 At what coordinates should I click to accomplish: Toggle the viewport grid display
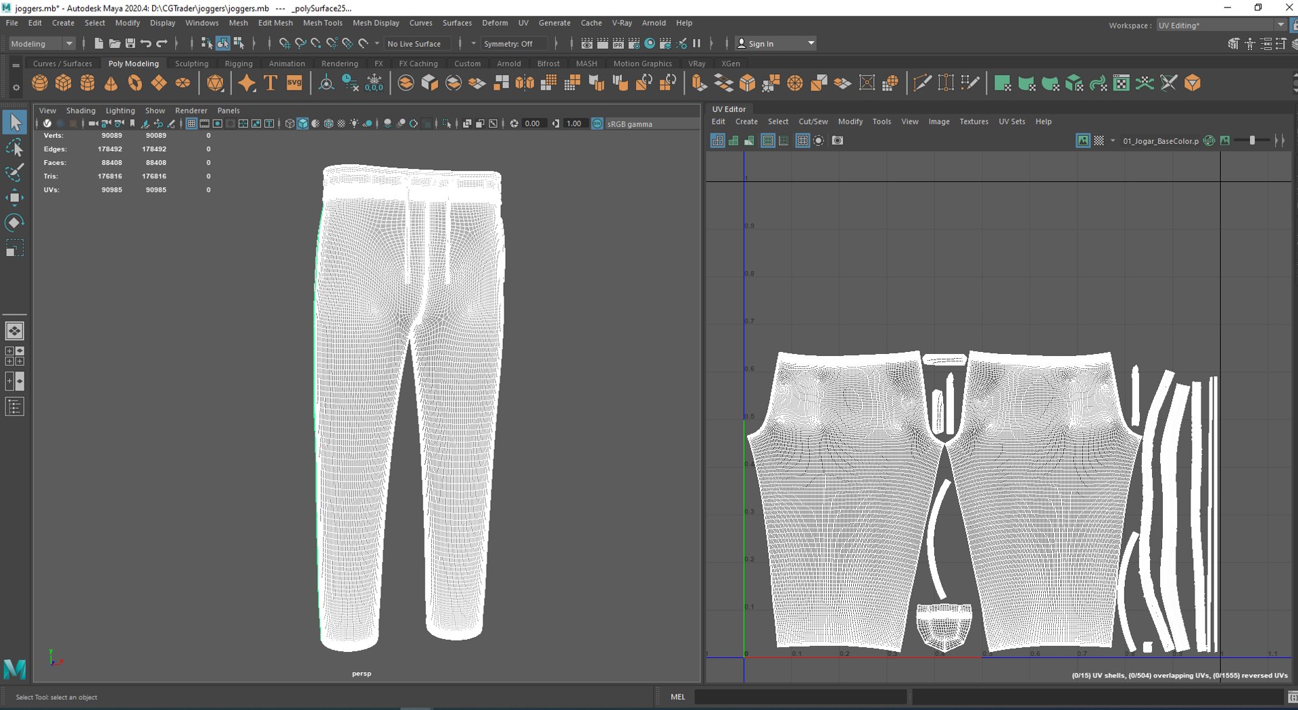[x=191, y=124]
